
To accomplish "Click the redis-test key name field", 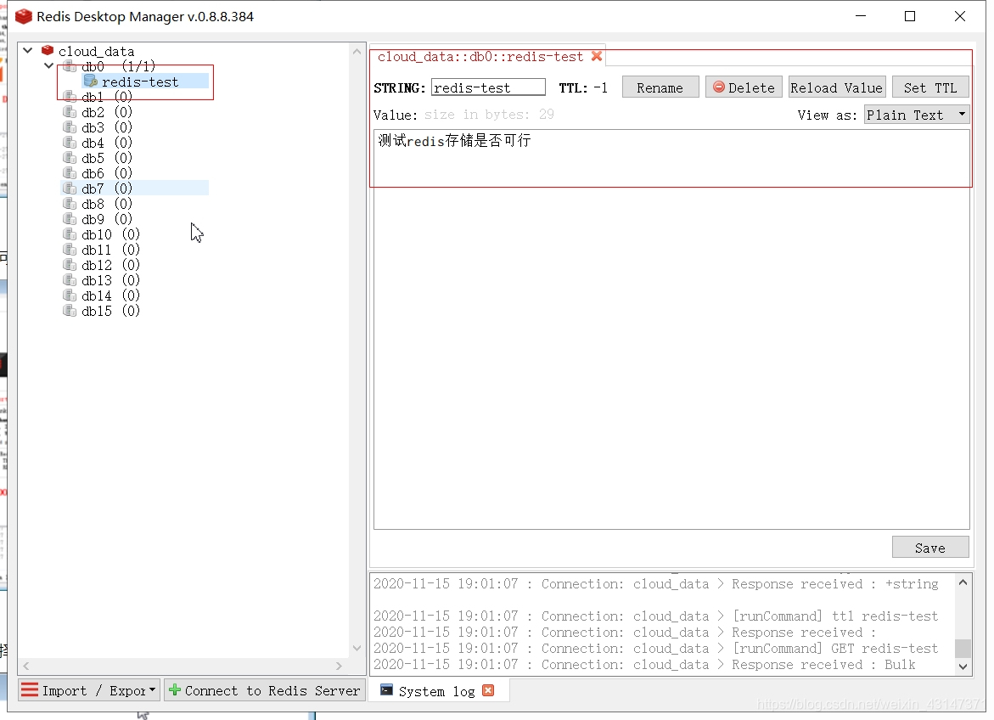I will (x=488, y=87).
